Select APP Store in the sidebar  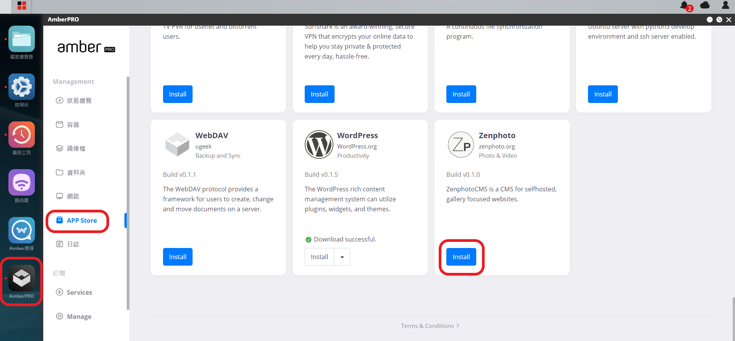[x=77, y=220]
